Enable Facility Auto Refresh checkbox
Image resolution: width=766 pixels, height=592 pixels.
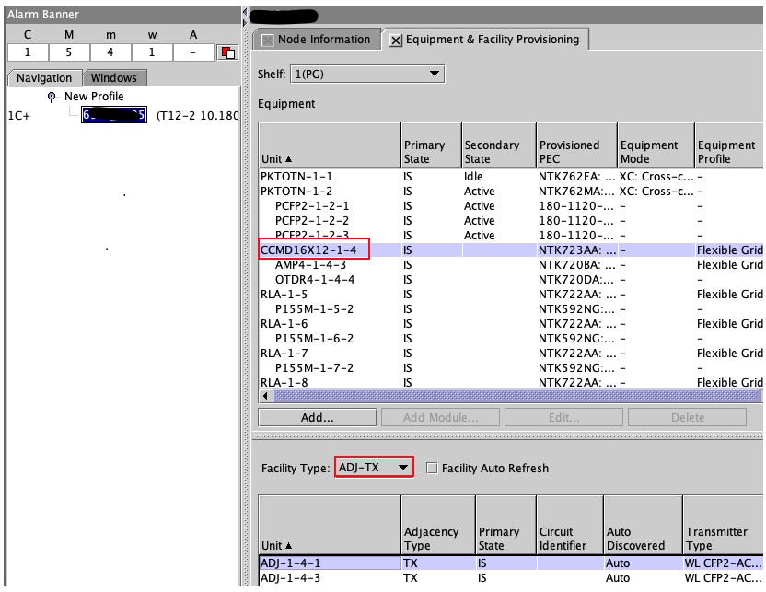click(x=432, y=468)
